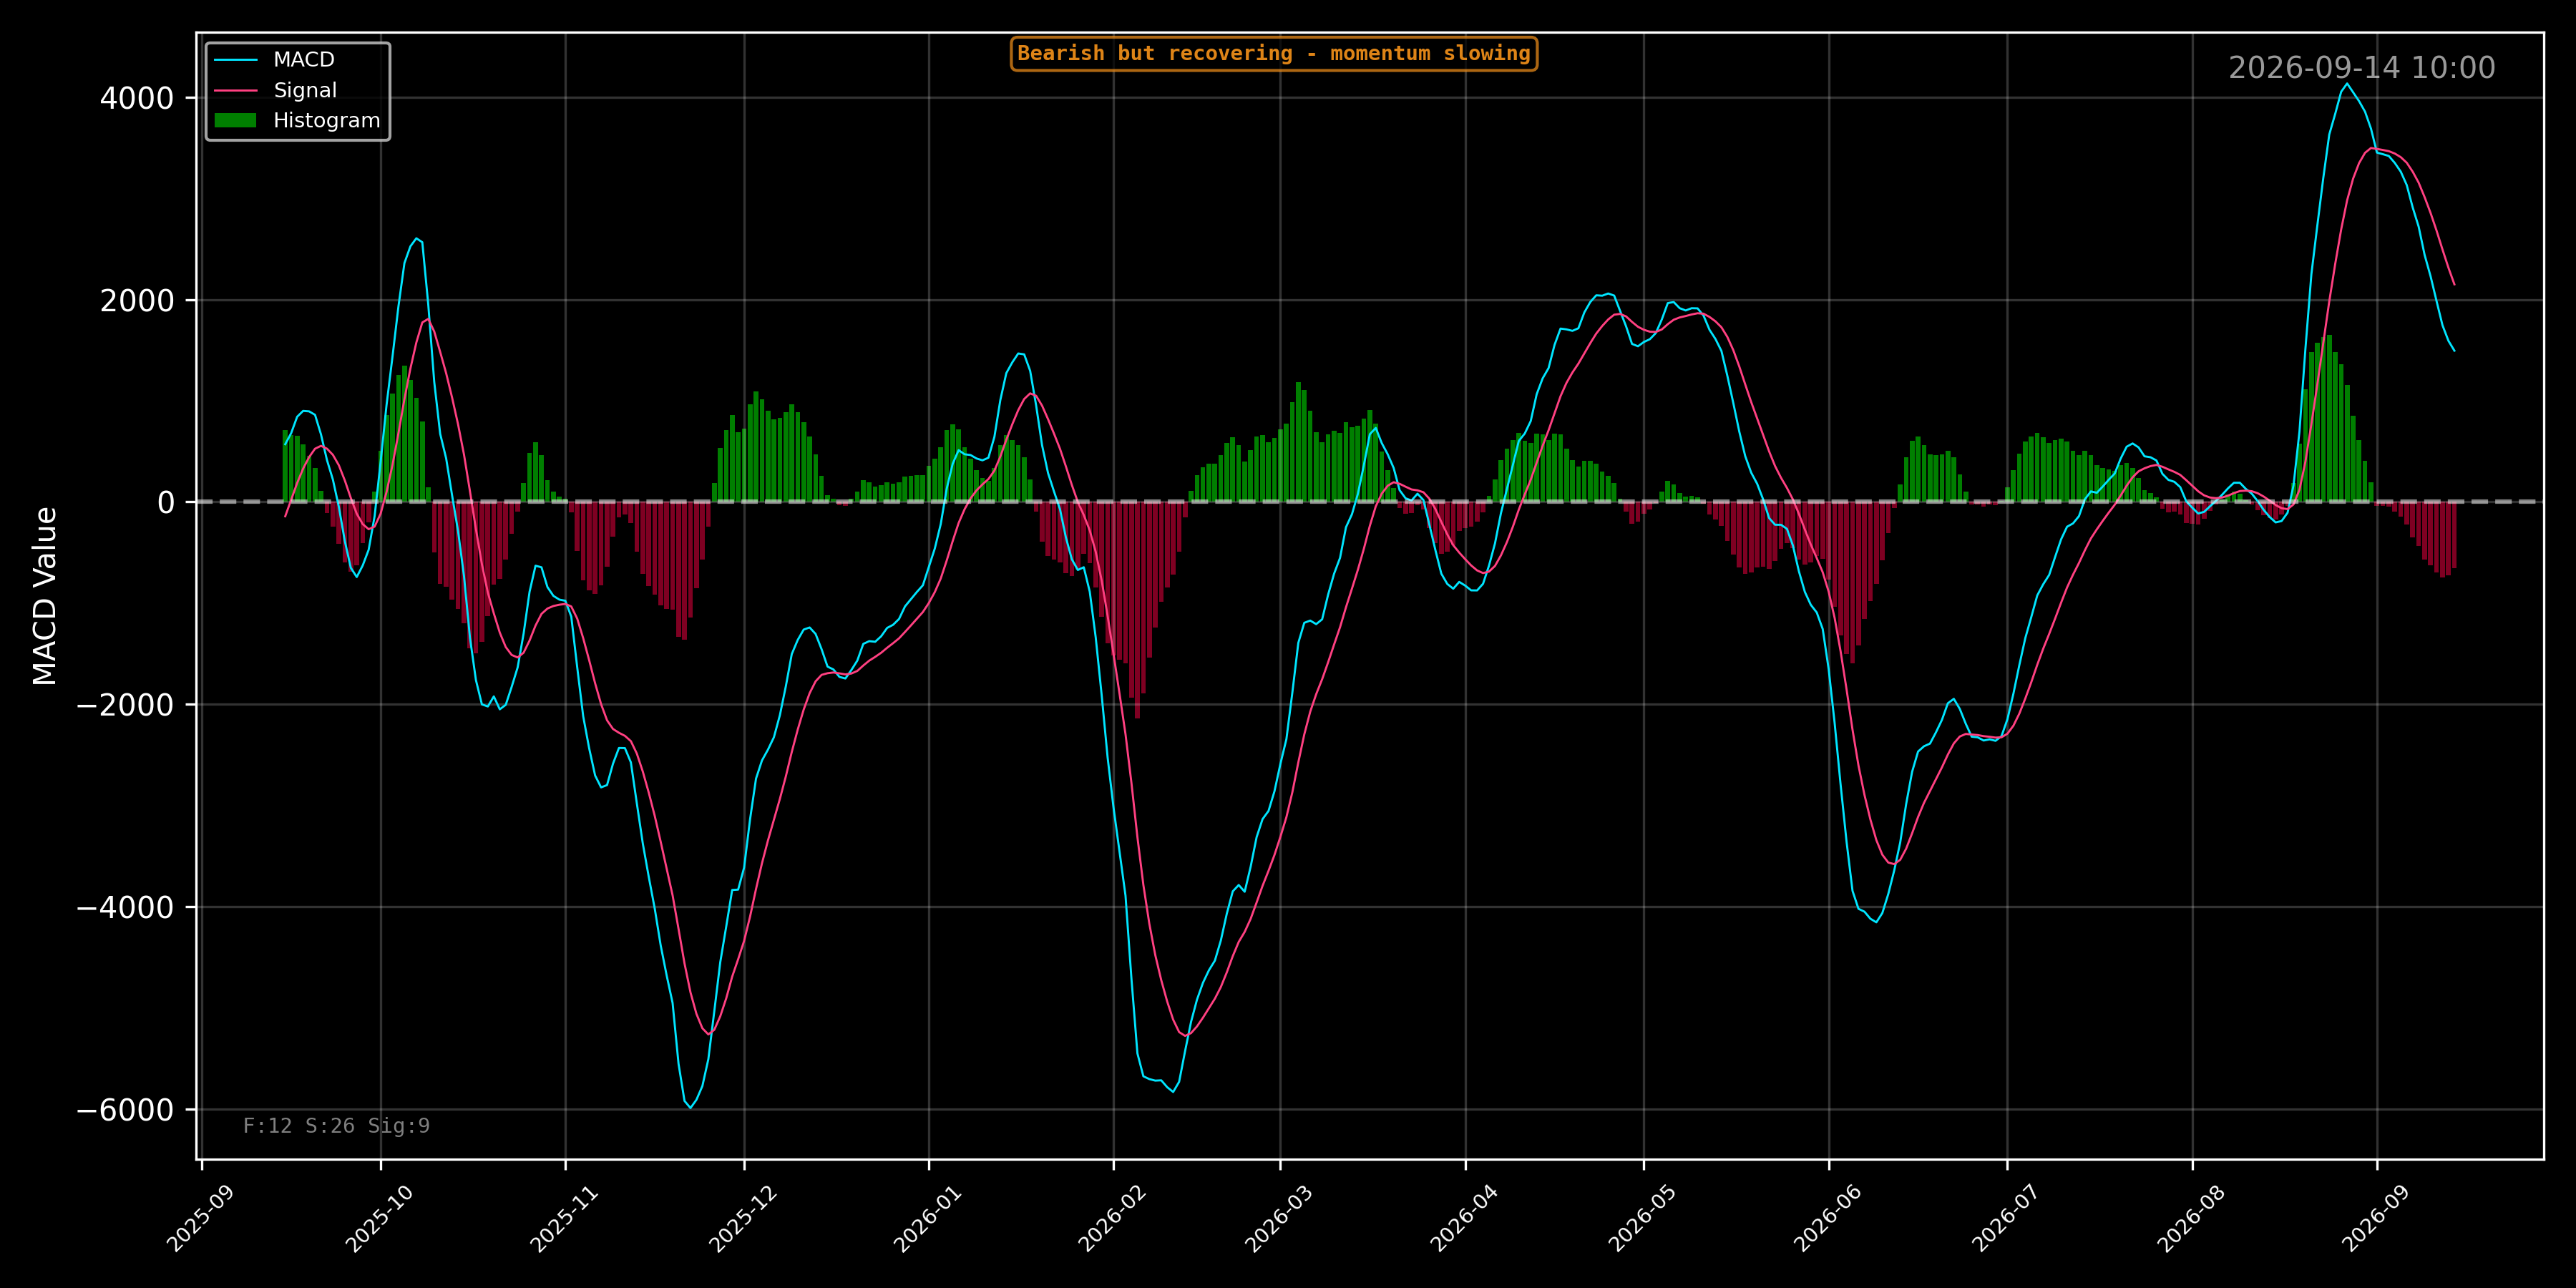Click the 2026-06 x-axis label
The height and width of the screenshot is (1288, 2576).
coord(1828,1218)
